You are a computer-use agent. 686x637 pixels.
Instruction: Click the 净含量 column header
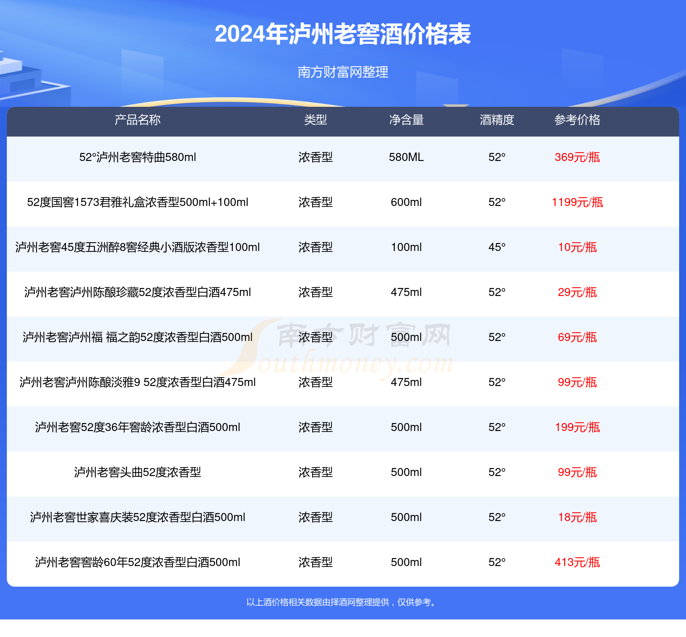[406, 120]
